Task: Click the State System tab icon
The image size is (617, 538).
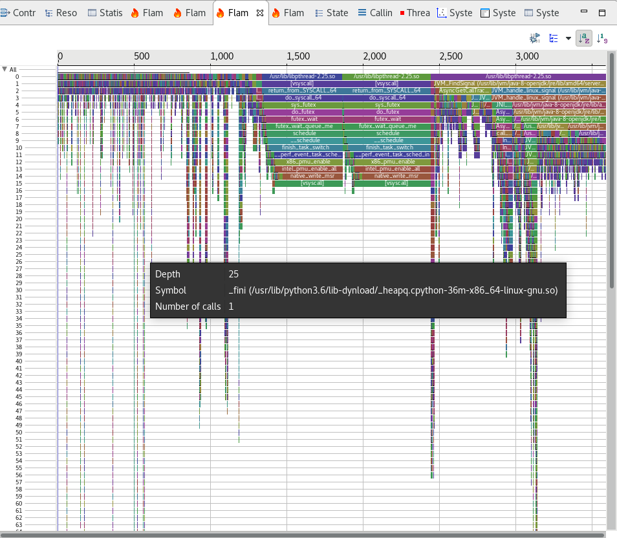Action: tap(319, 13)
